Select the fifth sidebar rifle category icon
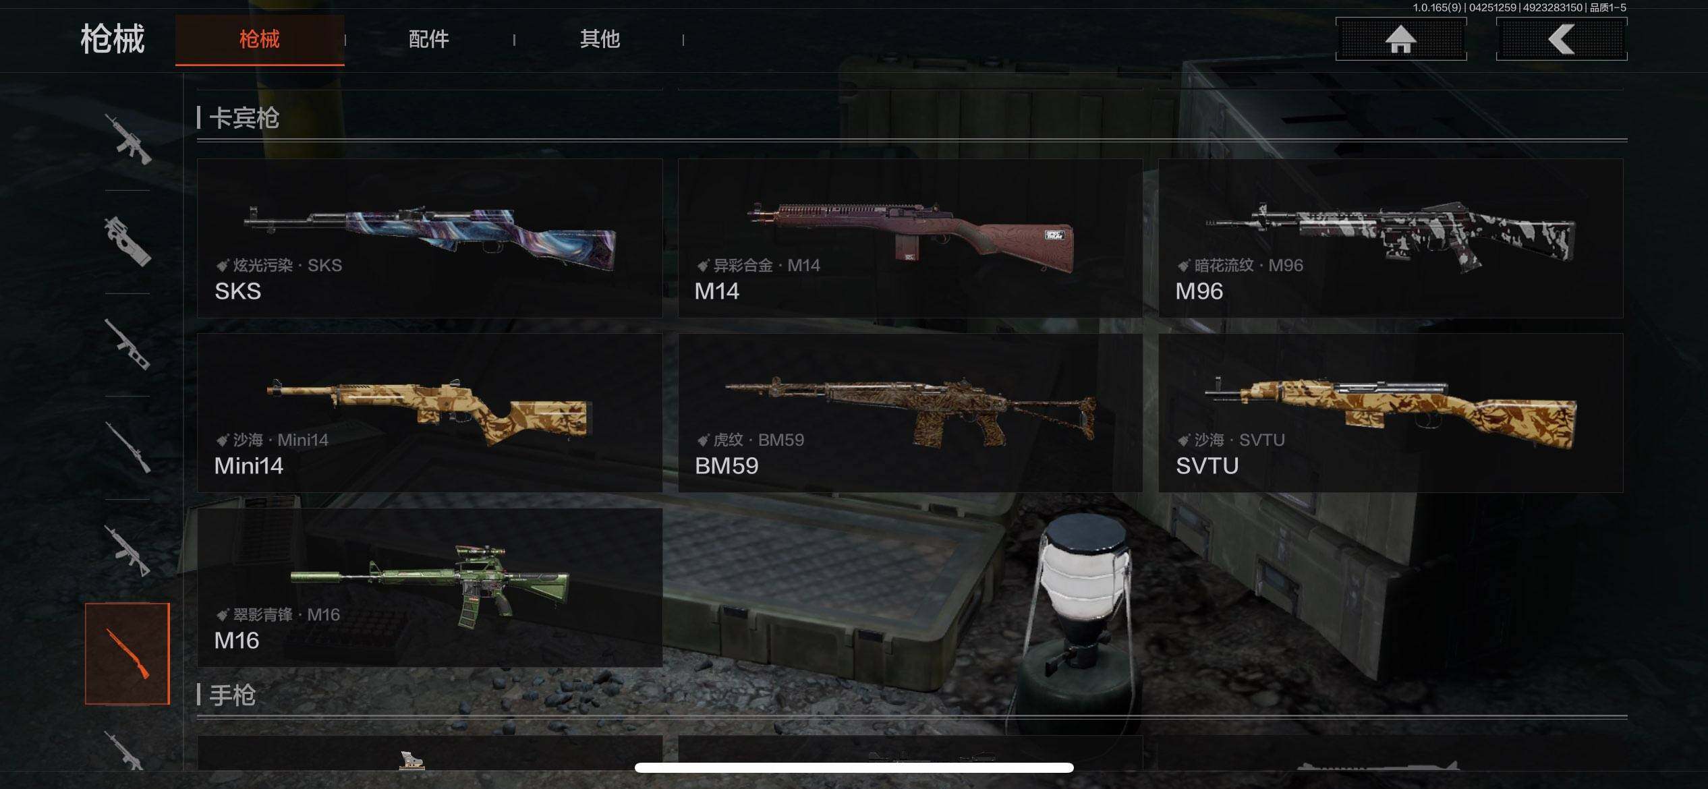The height and width of the screenshot is (789, 1708). pos(127,550)
